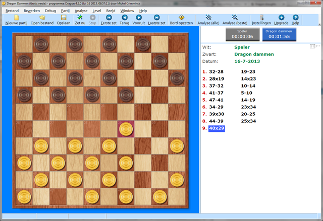The height and width of the screenshot is (221, 323).
Task: Open the Beeld menu
Action: click(111, 11)
